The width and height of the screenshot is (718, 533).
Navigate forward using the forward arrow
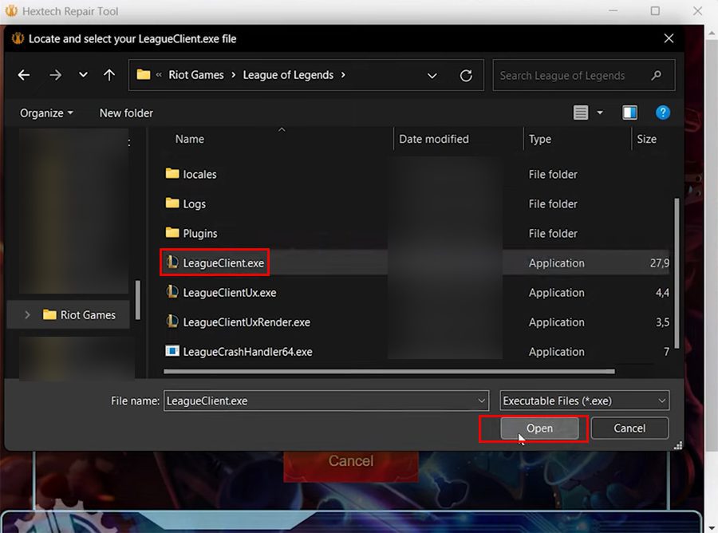click(54, 75)
